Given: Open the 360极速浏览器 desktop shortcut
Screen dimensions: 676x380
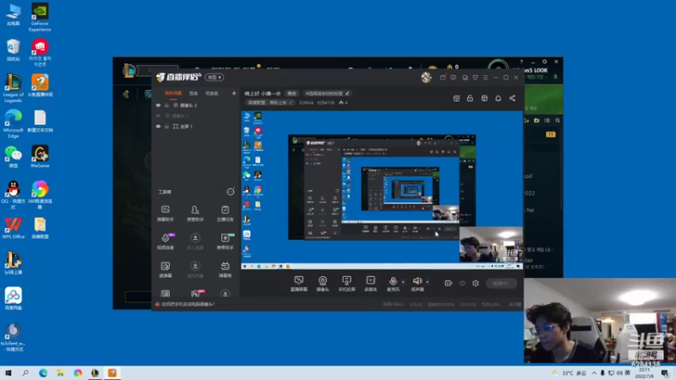Looking at the screenshot, I should (x=40, y=195).
